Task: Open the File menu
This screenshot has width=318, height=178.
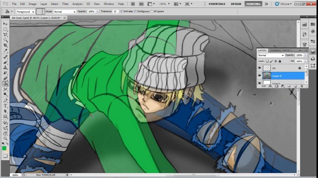Action: pos(14,4)
